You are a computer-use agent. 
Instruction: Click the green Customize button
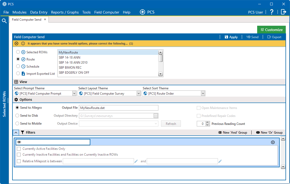point(271,30)
